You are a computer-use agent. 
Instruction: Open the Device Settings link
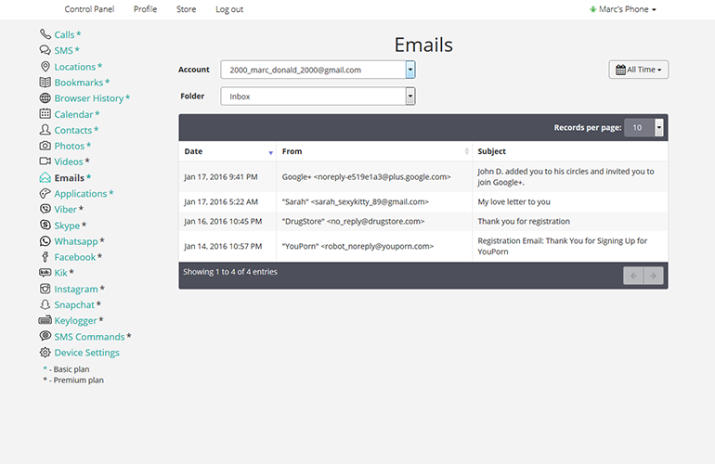pyautogui.click(x=86, y=353)
